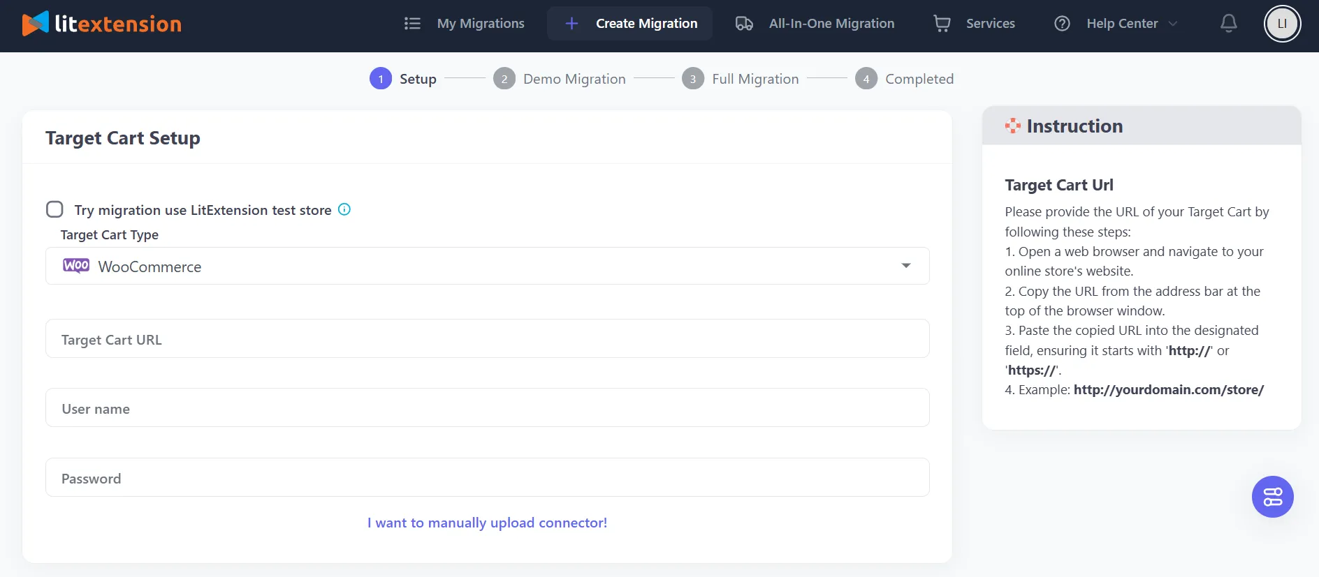This screenshot has height=577, width=1319.
Task: Click the Target Cart Setup heading
Action: (123, 138)
